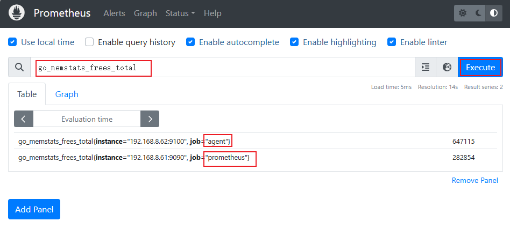The image size is (510, 236).
Task: Click the Remove Panel link
Action: (474, 181)
